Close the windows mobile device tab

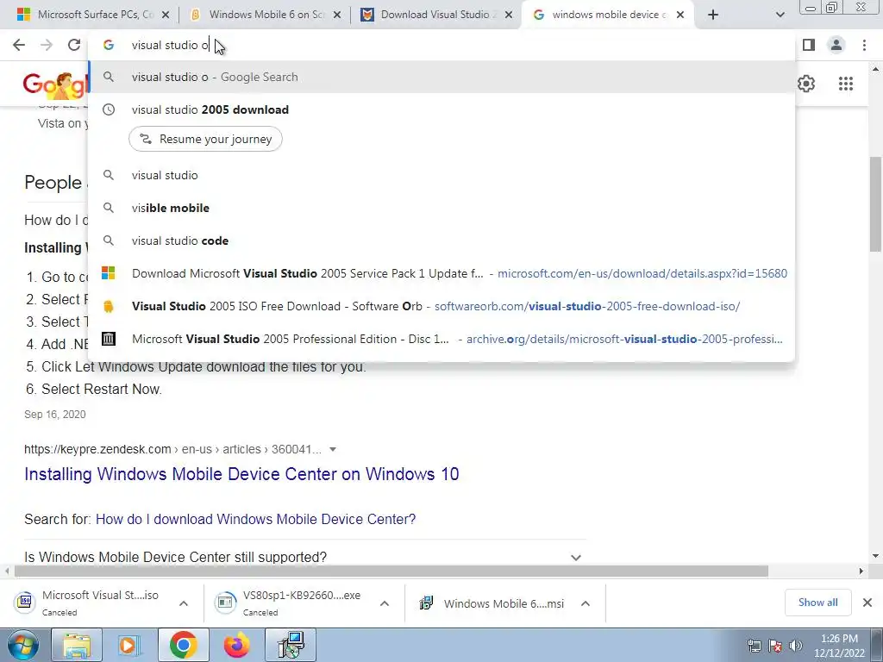tap(680, 15)
